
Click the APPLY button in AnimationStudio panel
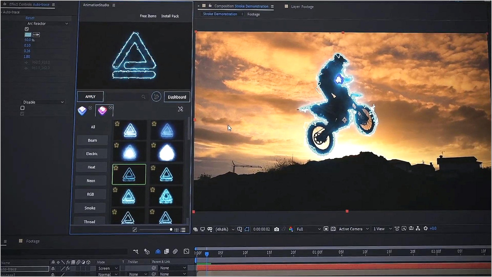[90, 97]
